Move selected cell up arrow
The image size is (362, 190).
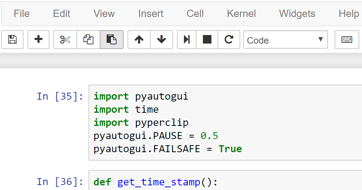click(139, 39)
